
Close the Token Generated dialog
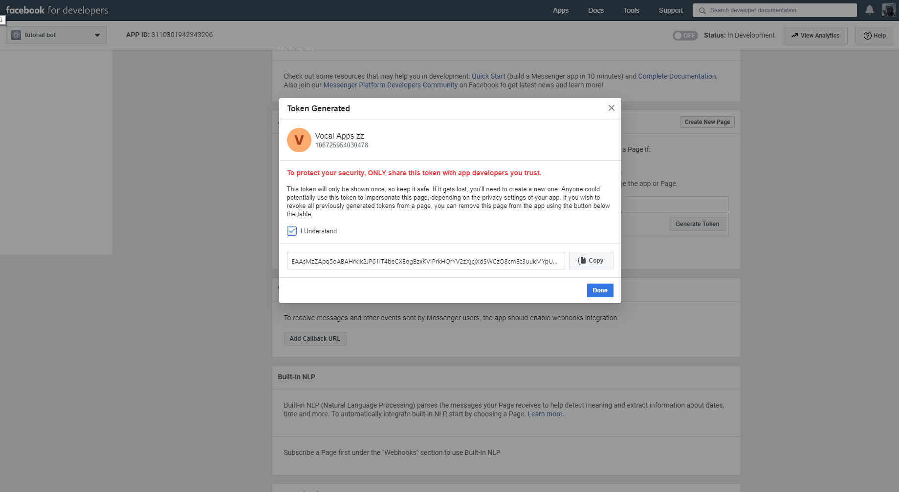611,108
